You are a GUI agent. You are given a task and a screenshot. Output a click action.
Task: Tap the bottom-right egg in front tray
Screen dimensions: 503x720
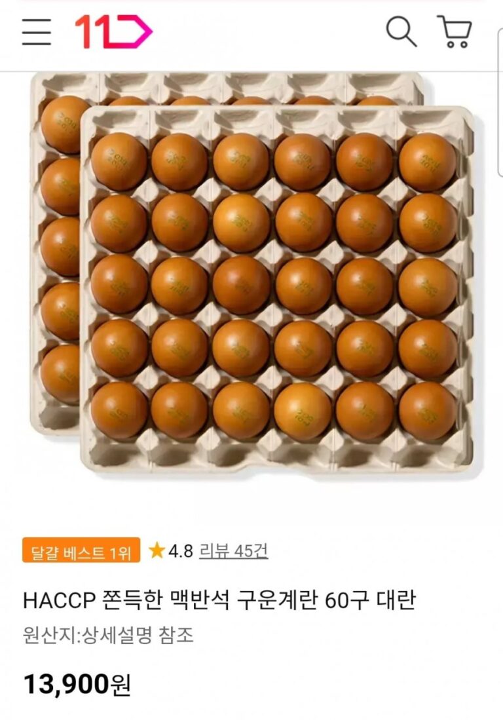tap(428, 411)
